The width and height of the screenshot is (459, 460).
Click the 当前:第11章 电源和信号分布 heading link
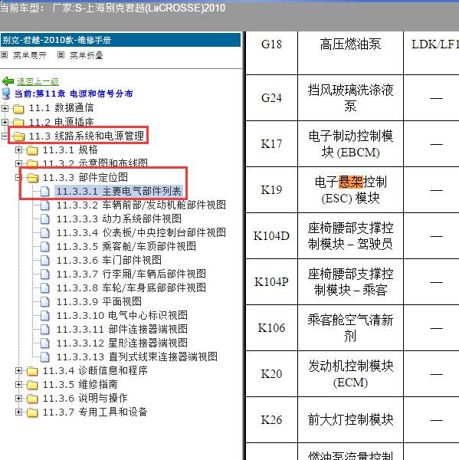pyautogui.click(x=74, y=94)
